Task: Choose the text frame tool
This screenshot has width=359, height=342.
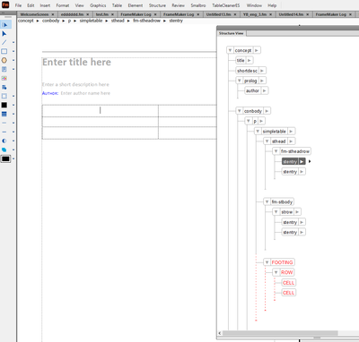Action: pos(4,69)
